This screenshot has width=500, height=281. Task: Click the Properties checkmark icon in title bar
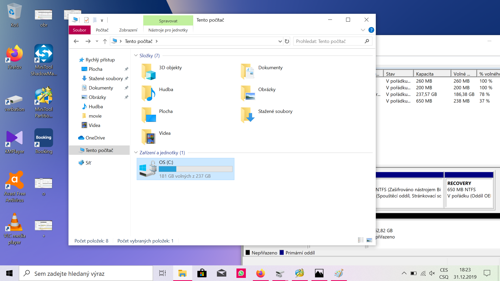coord(87,20)
